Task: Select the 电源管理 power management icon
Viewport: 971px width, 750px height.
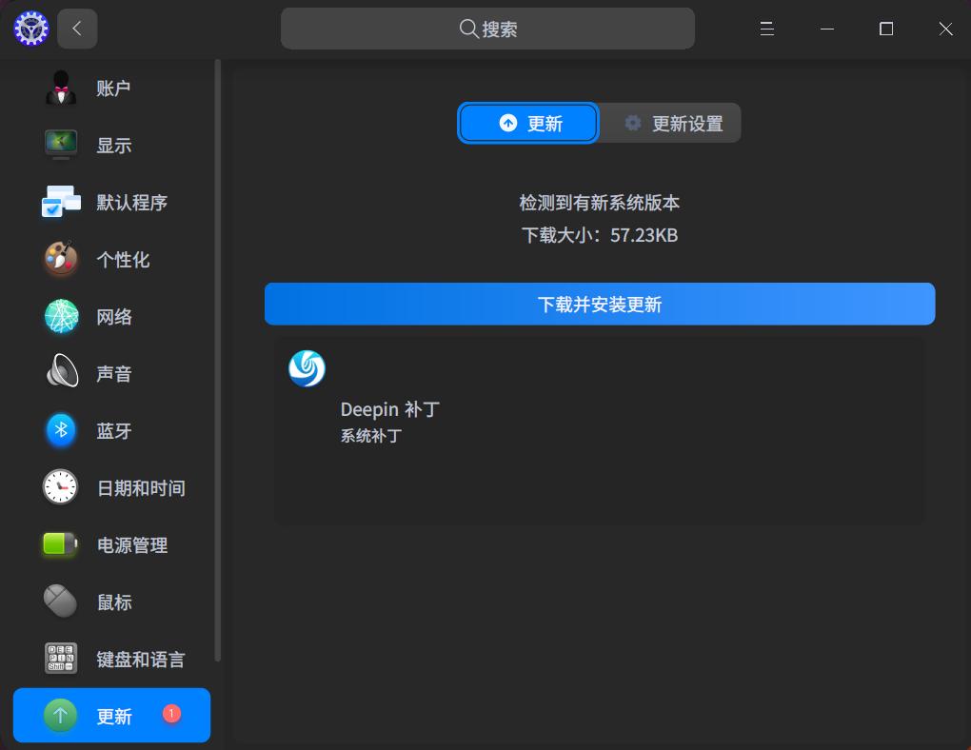Action: point(60,544)
